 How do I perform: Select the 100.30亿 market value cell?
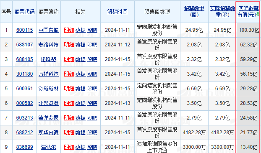pos(249,30)
